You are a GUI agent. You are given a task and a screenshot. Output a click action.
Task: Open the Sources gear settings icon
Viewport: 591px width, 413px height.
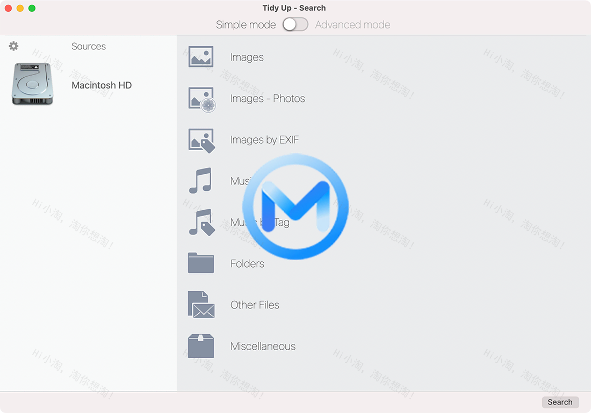[x=13, y=46]
